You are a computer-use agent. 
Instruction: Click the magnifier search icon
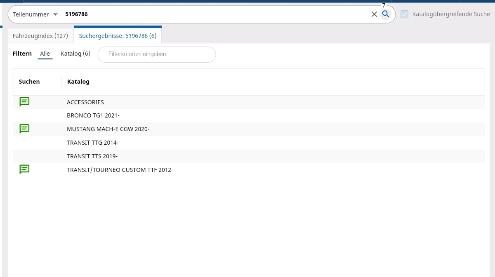(x=386, y=14)
